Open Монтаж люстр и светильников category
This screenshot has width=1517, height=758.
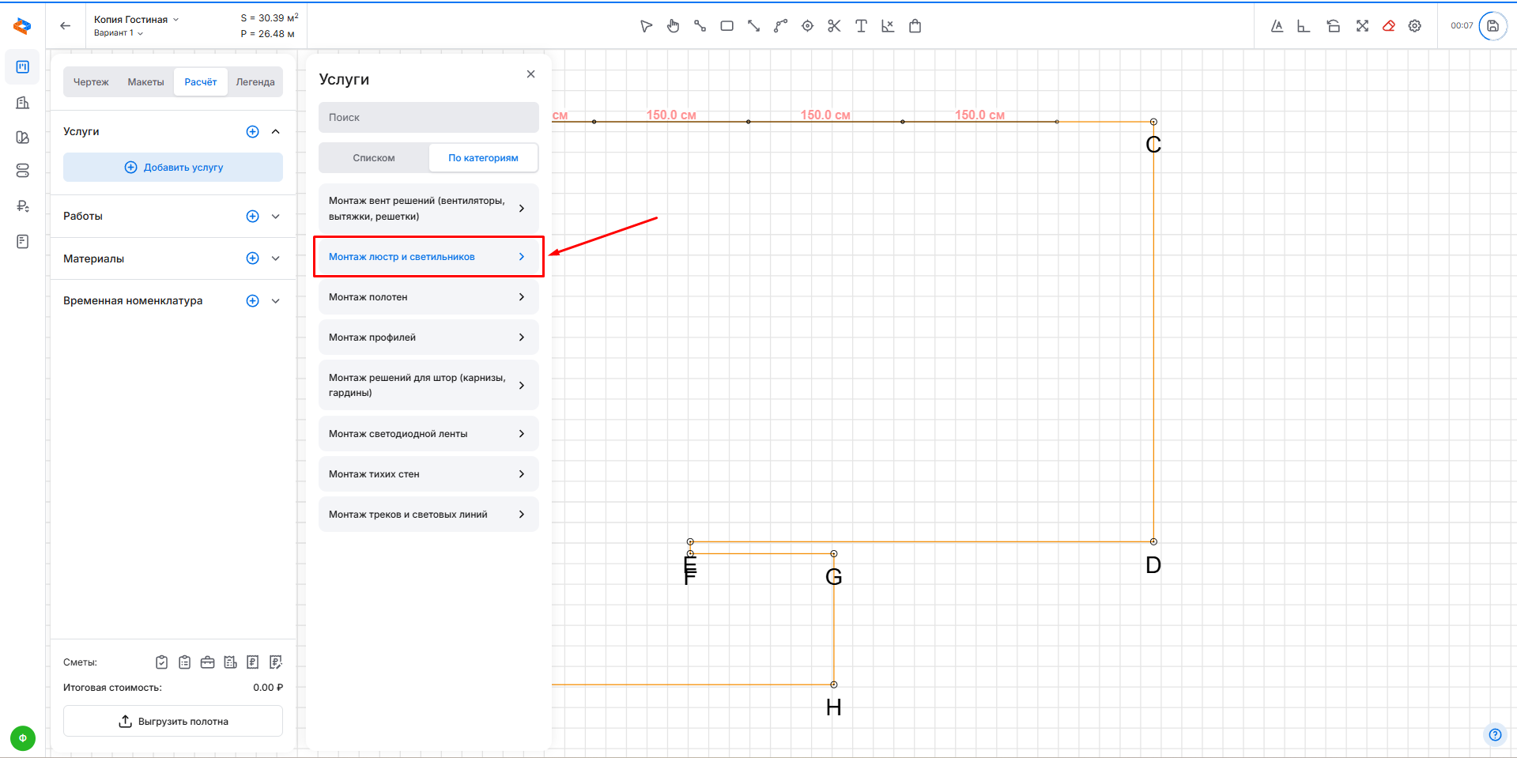(x=428, y=257)
